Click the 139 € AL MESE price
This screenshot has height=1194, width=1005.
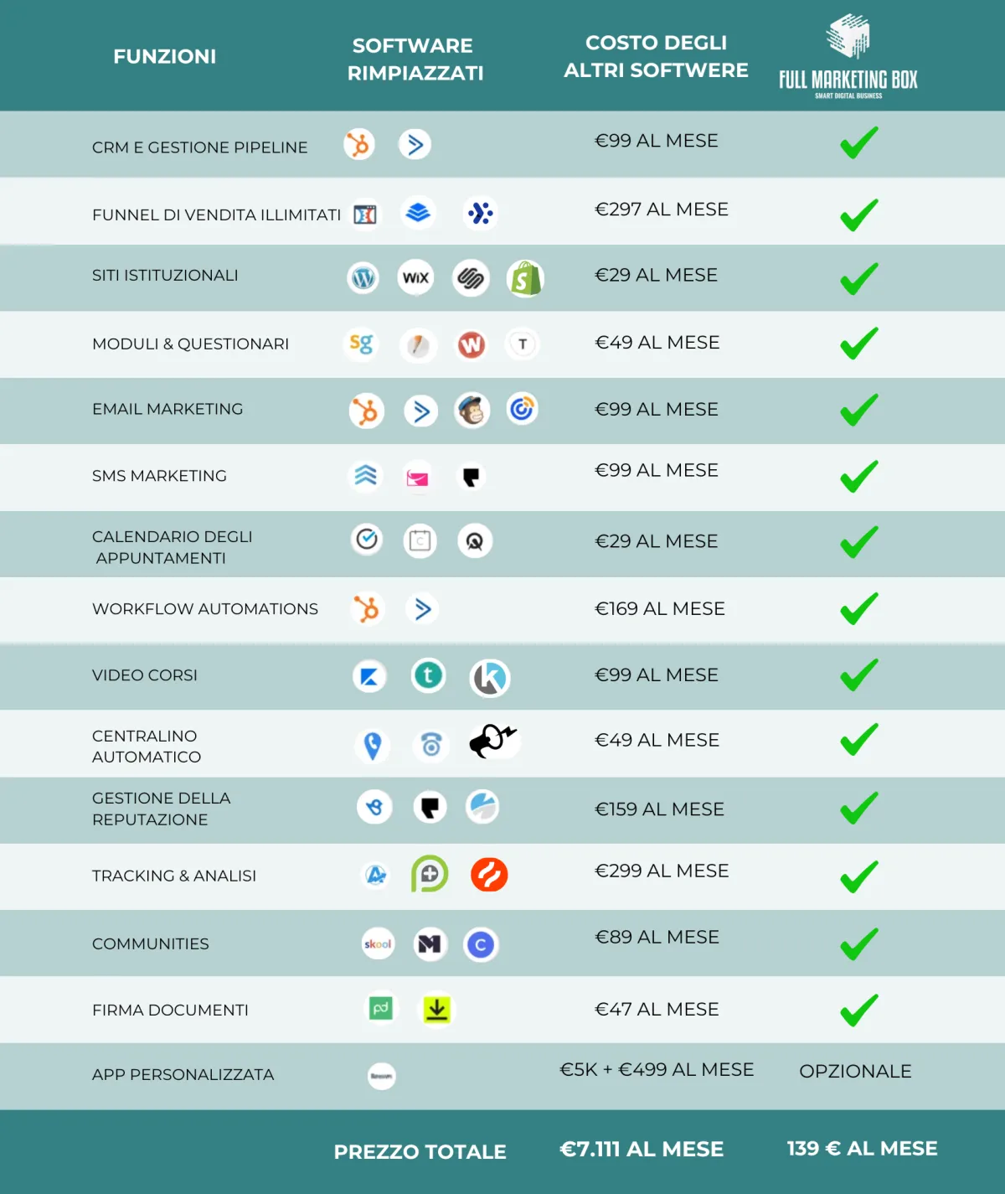tap(862, 1148)
